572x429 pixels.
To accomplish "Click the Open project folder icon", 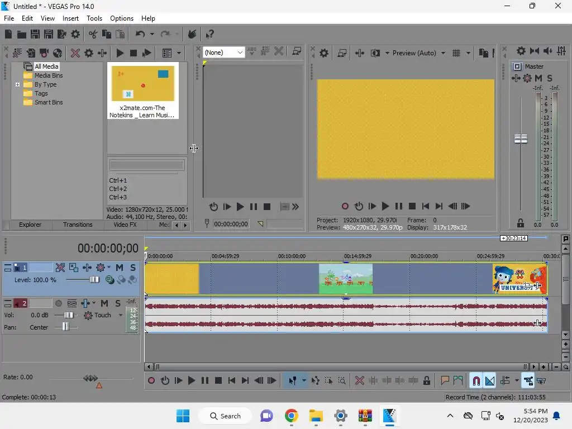I will [22, 34].
